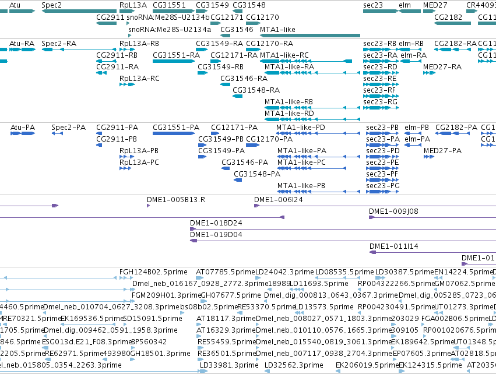Open BAC clone DME1-006I24

click(x=279, y=200)
